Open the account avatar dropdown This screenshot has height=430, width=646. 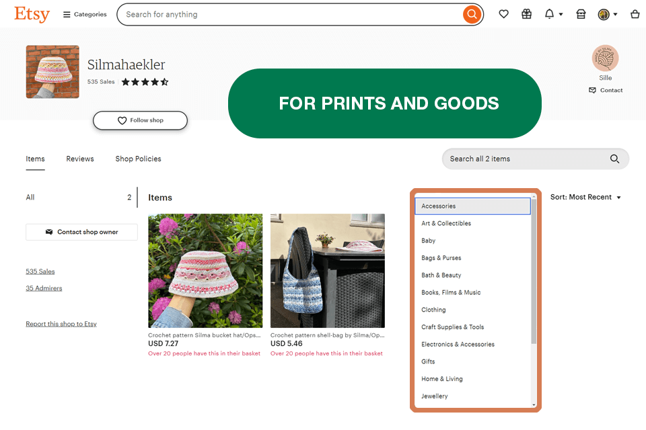pyautogui.click(x=608, y=14)
